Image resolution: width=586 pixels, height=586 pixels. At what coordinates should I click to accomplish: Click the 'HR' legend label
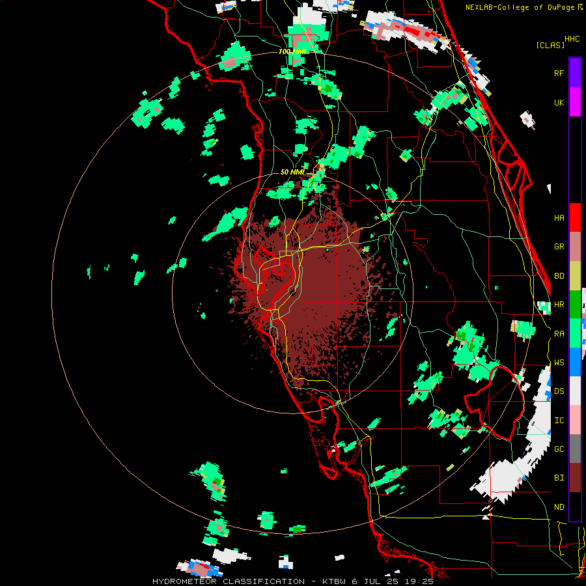coord(559,305)
